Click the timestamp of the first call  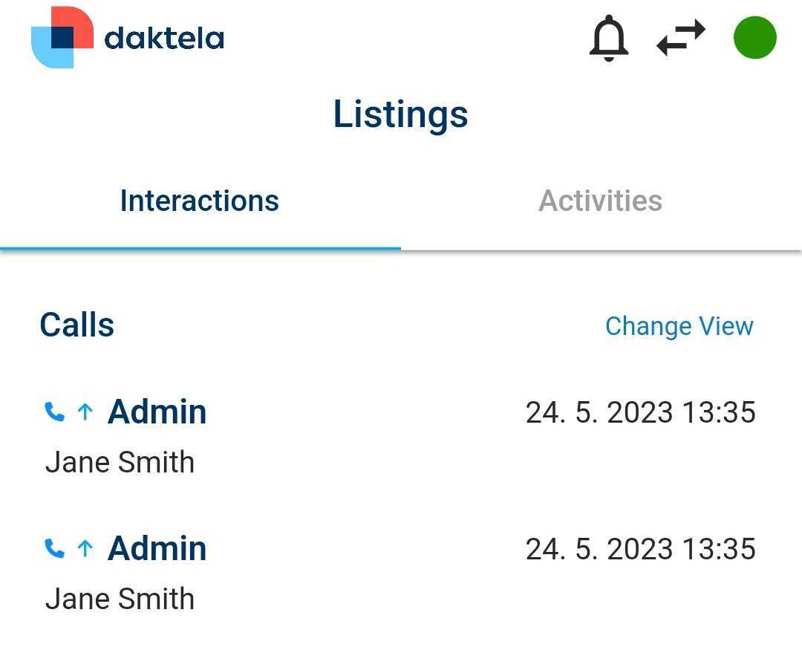[x=640, y=412]
